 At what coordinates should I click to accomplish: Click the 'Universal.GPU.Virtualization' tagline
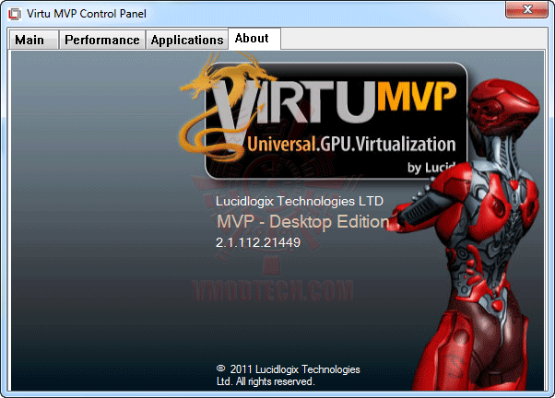click(x=351, y=145)
